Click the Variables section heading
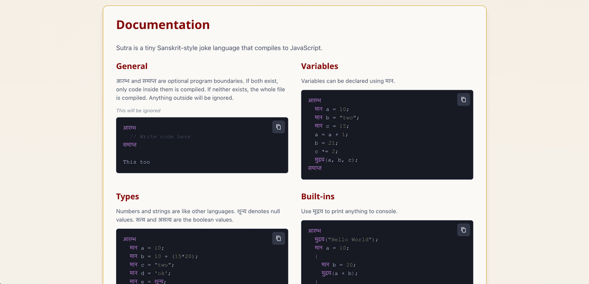The image size is (589, 284). pos(319,66)
